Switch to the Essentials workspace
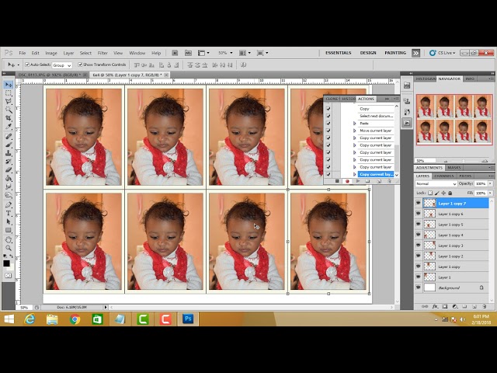Screen dimensions: 497x373 (339, 53)
